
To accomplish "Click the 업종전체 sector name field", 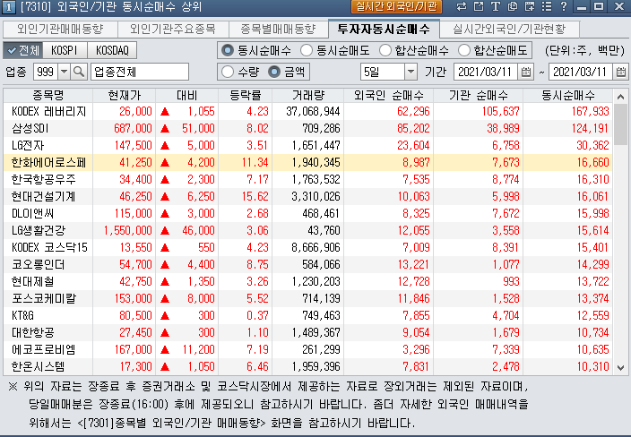I will click(140, 72).
